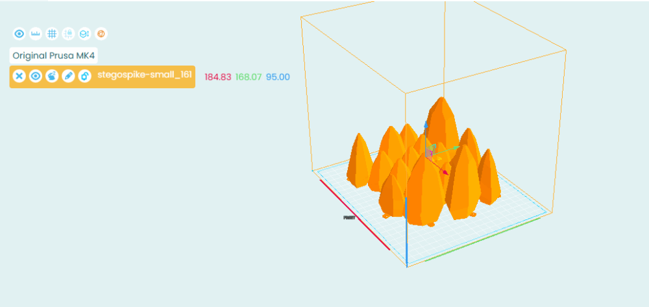649x307 pixels.
Task: Click the FRONT label on the print bed
Action: pos(350,218)
